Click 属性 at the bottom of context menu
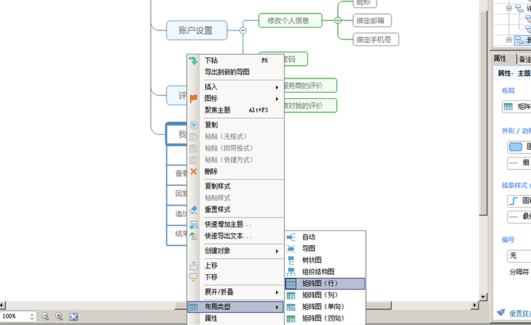This screenshot has width=531, height=325. click(x=235, y=318)
